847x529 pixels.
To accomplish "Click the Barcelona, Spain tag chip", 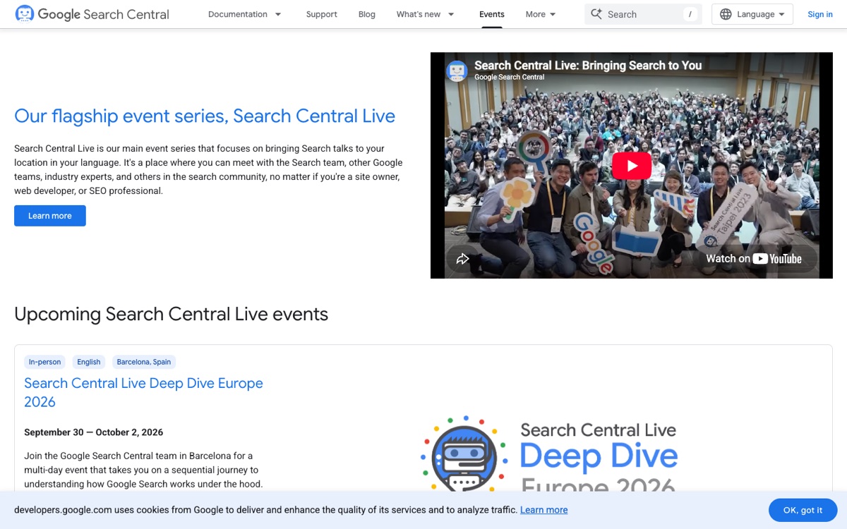I will (144, 362).
